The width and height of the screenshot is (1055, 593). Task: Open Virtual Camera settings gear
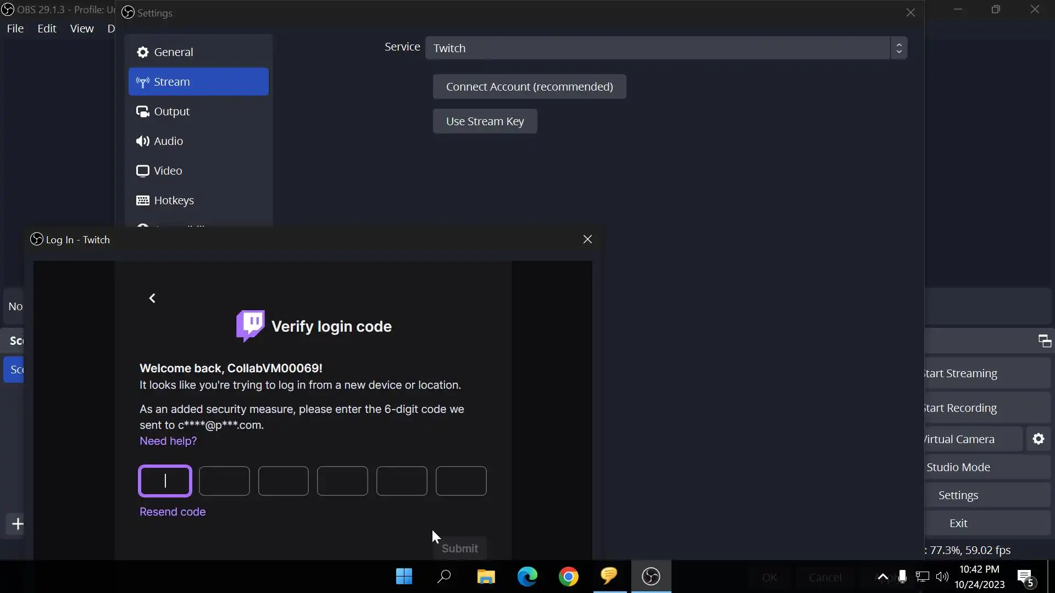click(x=1038, y=439)
